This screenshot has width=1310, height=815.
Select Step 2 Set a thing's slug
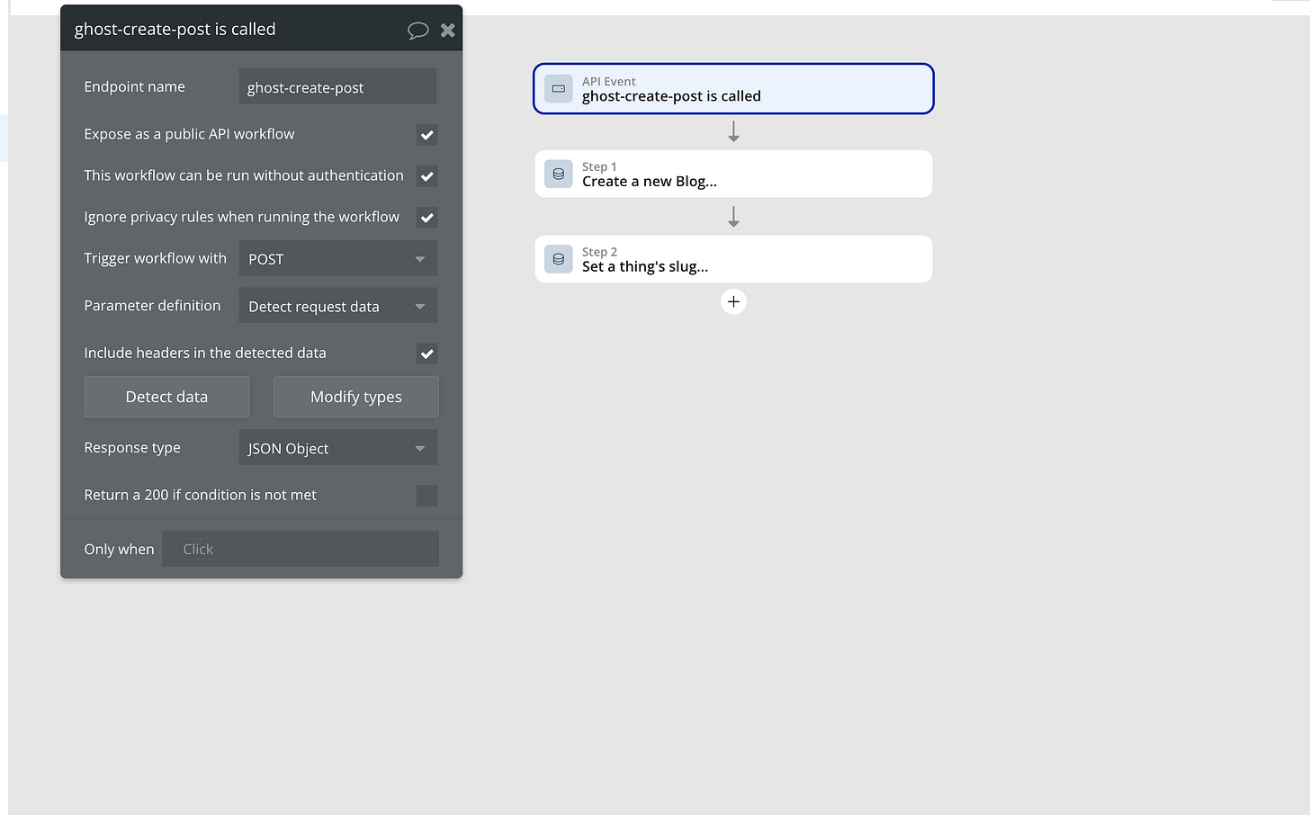(733, 259)
